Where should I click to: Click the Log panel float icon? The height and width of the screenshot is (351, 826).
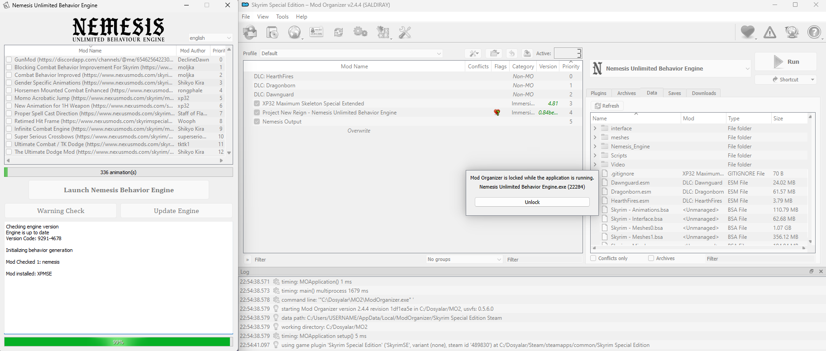coord(812,271)
